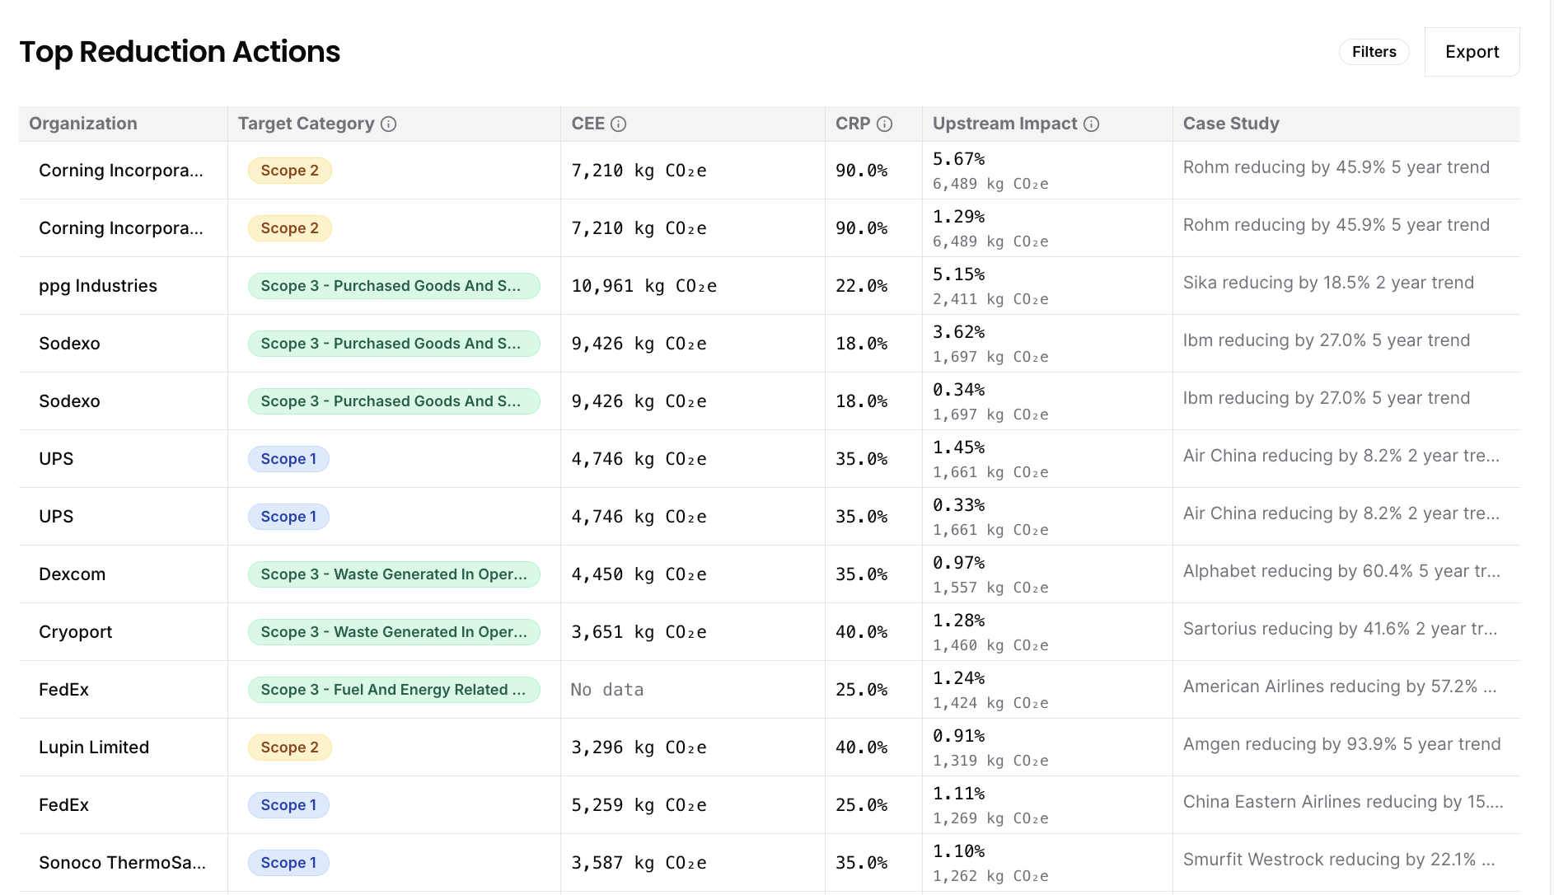Sort by the Organization column header
The height and width of the screenshot is (895, 1554).
click(83, 124)
